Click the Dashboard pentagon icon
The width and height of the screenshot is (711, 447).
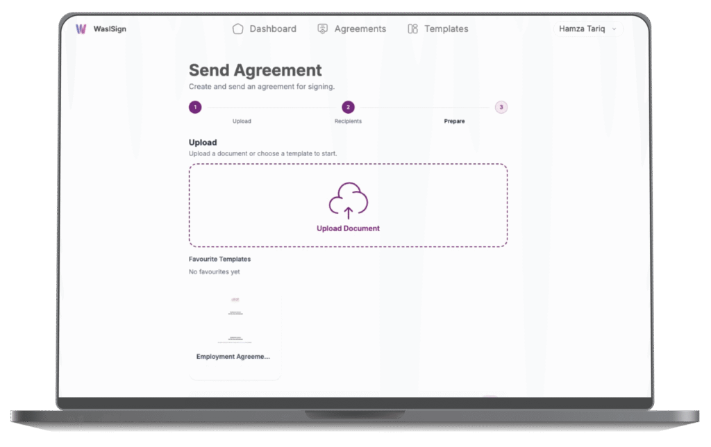click(x=238, y=28)
